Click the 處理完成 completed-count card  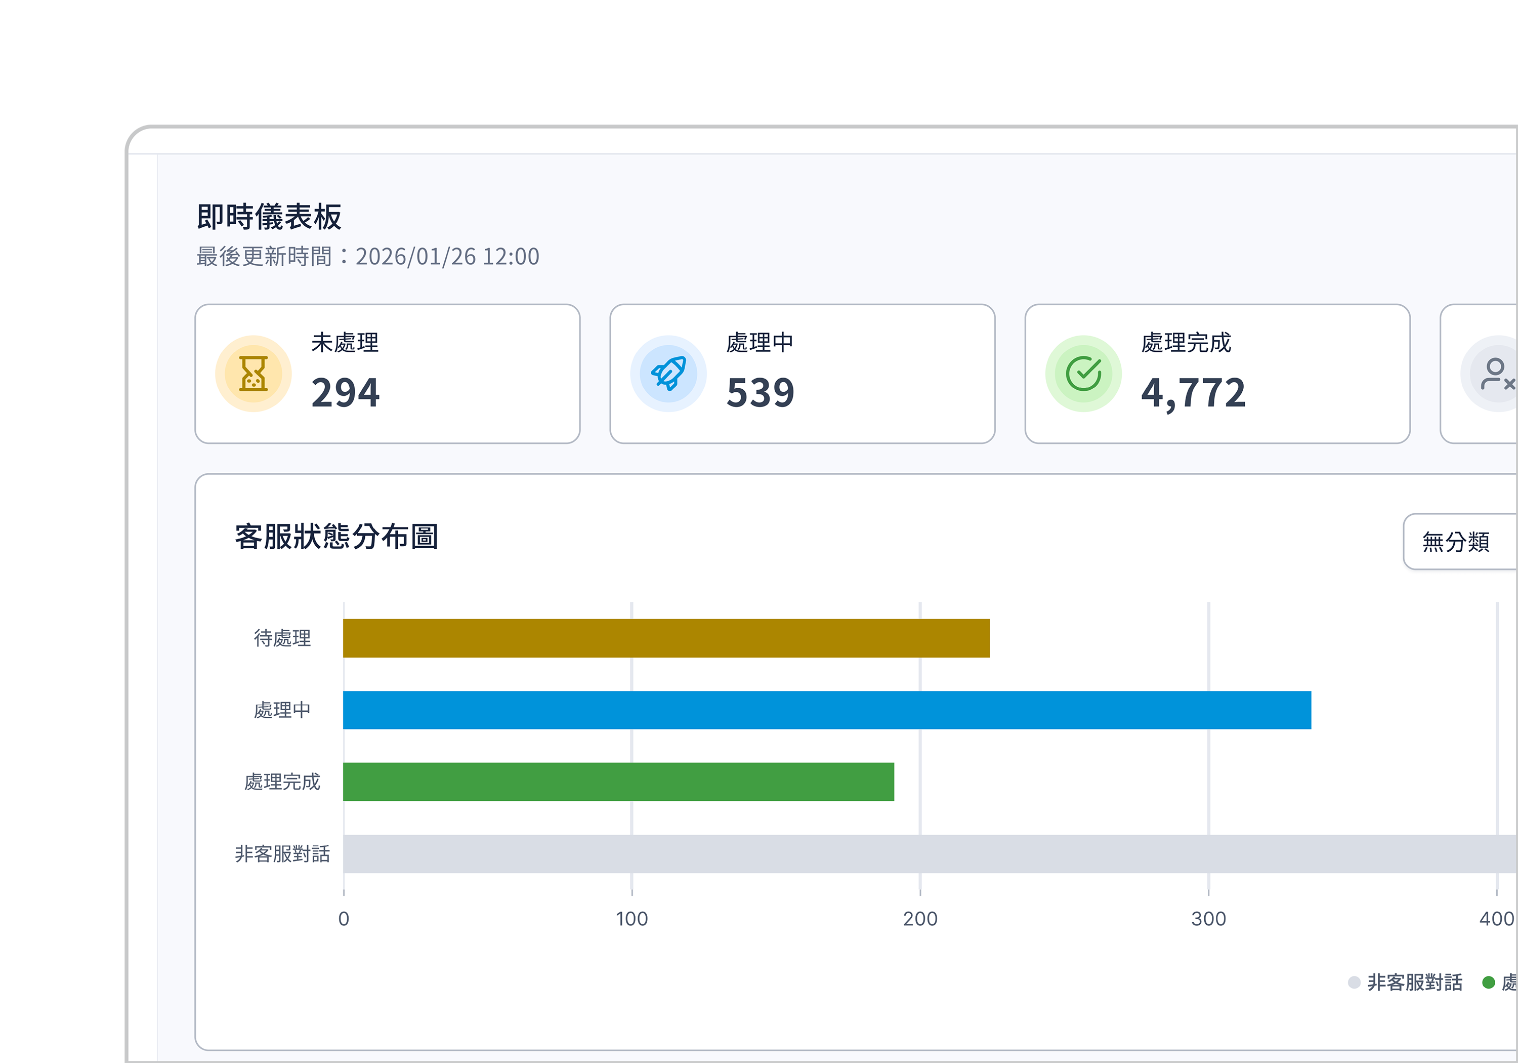(1216, 373)
